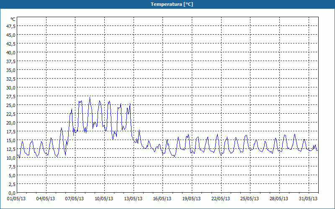Select the 22,5 y-axis value
This screenshot has width=335, height=209.
pos(11,114)
